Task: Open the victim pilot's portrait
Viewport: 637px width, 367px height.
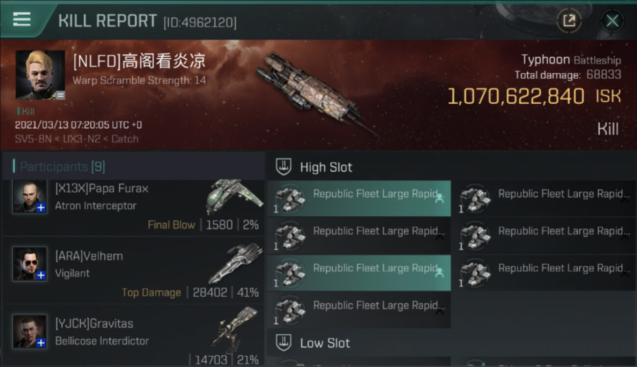Action: pos(40,75)
